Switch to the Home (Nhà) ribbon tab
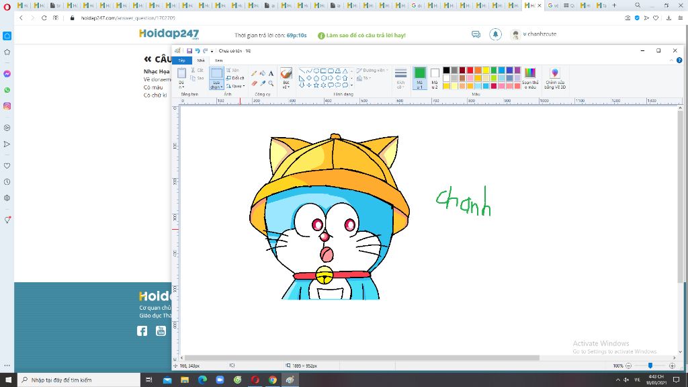The image size is (688, 387). coord(201,60)
